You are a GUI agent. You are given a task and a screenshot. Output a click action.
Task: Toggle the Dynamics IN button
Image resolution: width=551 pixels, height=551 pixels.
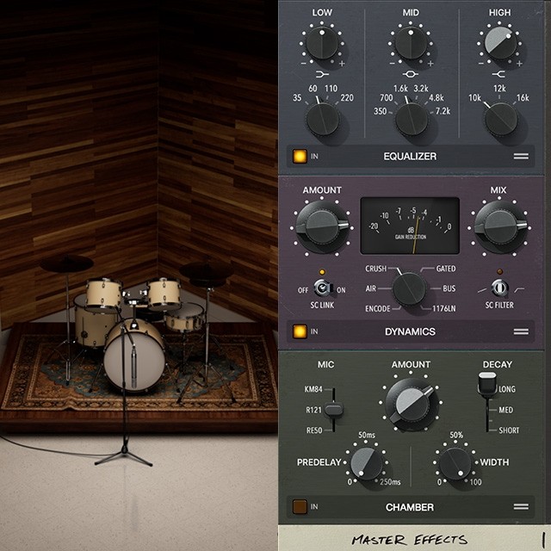click(300, 331)
